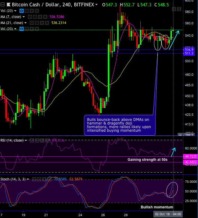198x218 pixels.
Task: Select the MA (7, close) indicator label
Action: [11, 17]
